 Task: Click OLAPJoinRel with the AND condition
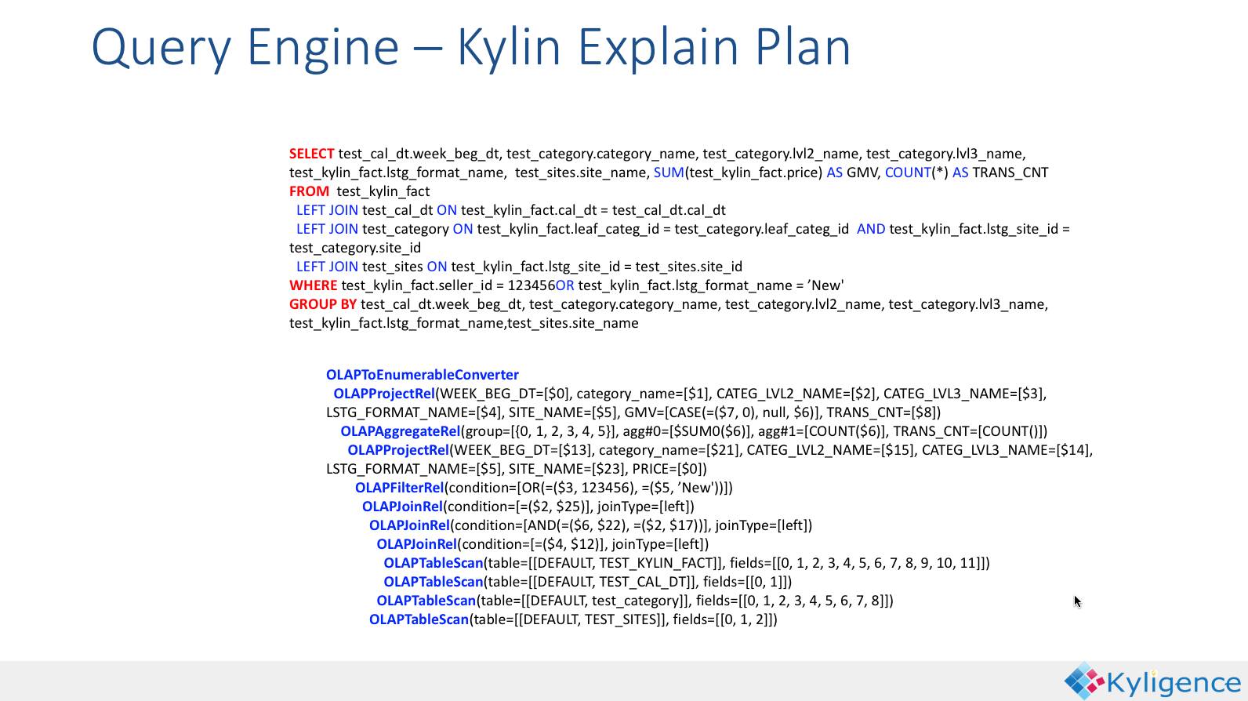[409, 525]
